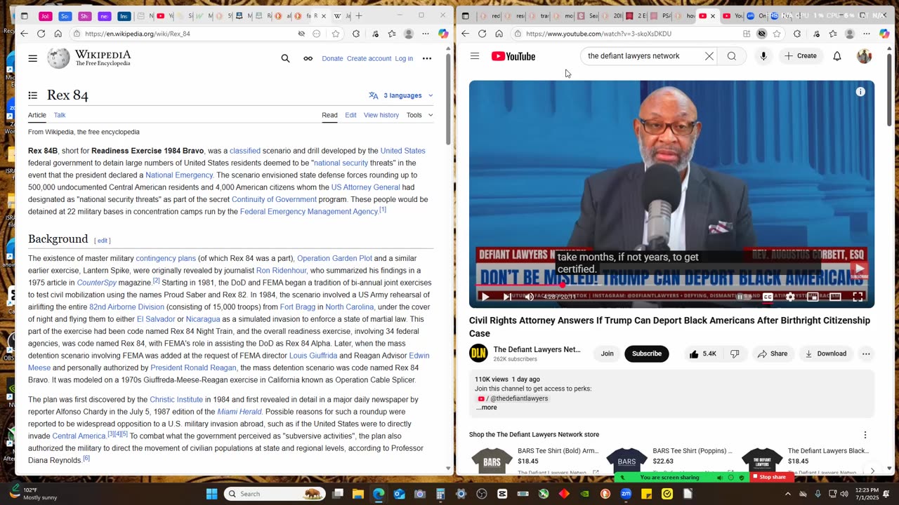
Task: Like the video with 5.4K likes
Action: tap(702, 354)
